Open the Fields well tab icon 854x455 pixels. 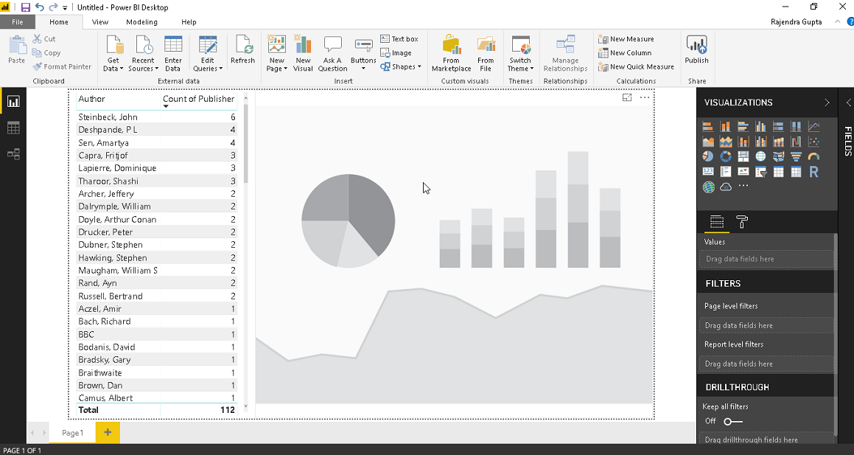[x=717, y=222]
